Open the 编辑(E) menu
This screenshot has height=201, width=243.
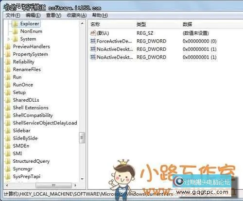click(33, 15)
